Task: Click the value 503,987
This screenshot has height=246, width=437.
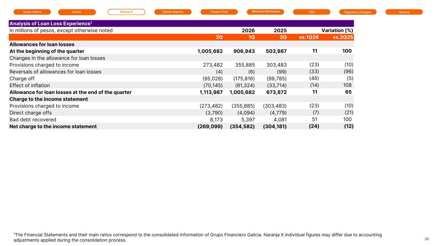Action: click(x=276, y=51)
